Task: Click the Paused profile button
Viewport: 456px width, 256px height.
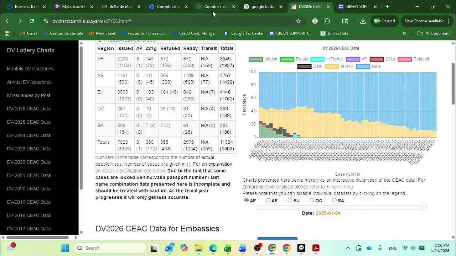Action: click(384, 21)
